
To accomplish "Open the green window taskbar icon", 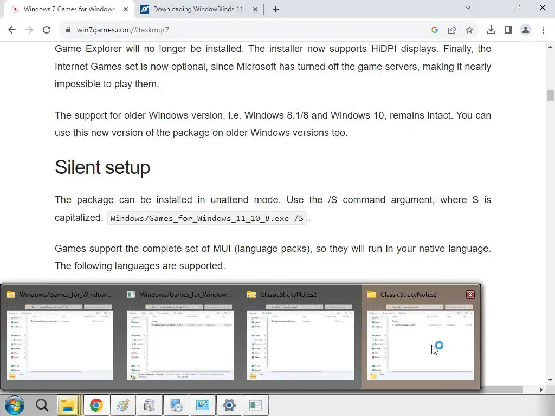I will 255,405.
